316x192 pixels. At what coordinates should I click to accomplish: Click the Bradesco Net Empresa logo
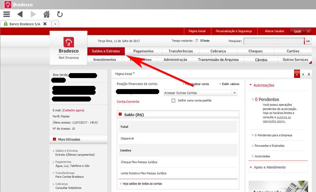click(x=69, y=48)
